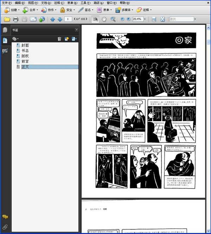
Task: Open the Comments panel icon at bottom
Action: [x=5, y=217]
